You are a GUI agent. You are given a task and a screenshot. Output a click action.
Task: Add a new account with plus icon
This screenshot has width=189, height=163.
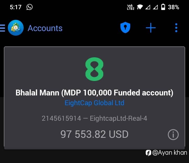(x=151, y=28)
